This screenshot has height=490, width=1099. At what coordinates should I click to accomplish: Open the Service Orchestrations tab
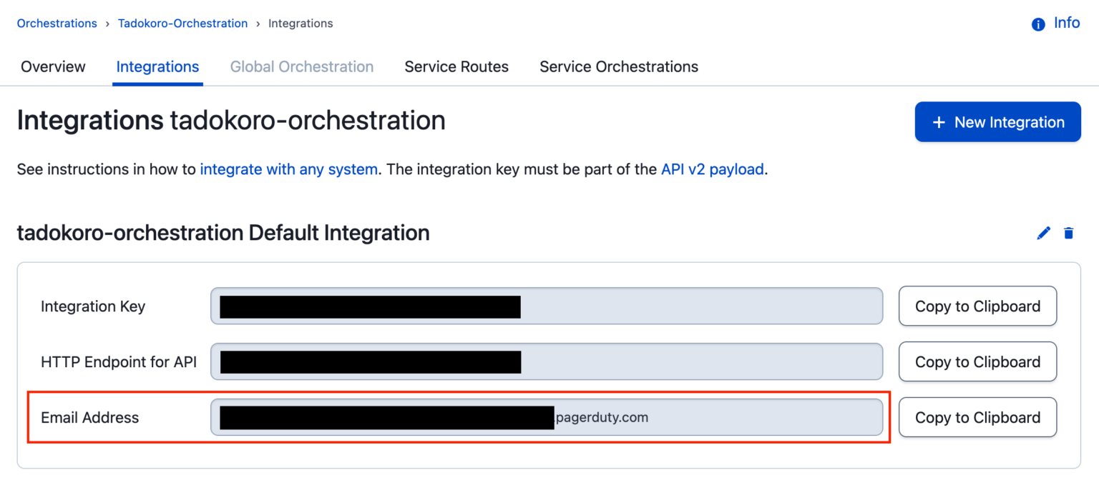[618, 66]
